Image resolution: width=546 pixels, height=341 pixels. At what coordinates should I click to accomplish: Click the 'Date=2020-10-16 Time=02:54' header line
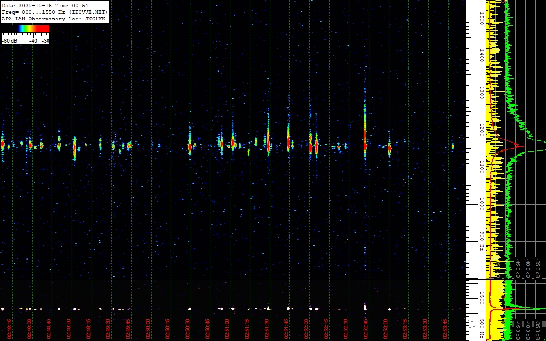tap(45, 6)
